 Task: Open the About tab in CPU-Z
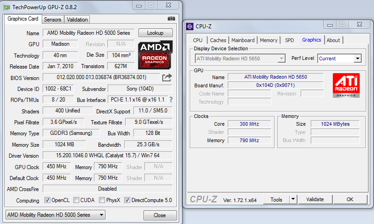coord(333,40)
